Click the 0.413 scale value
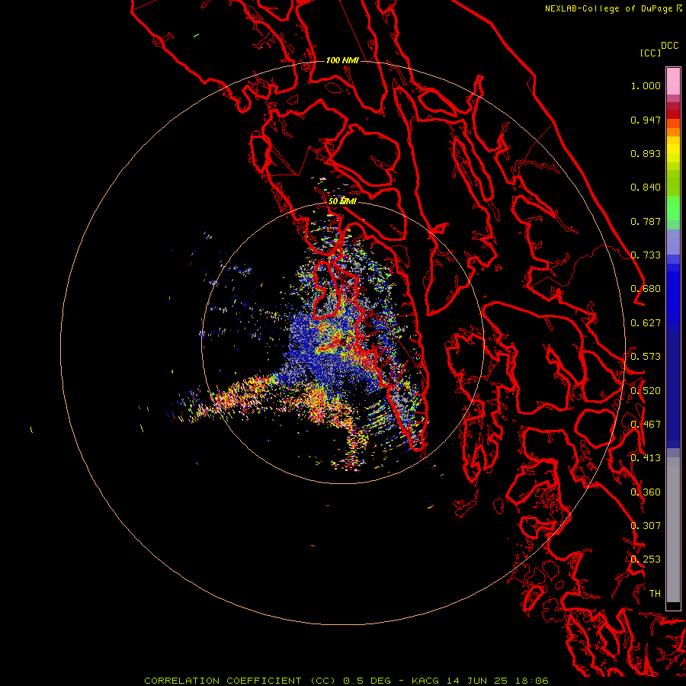The width and height of the screenshot is (686, 686). 646,458
